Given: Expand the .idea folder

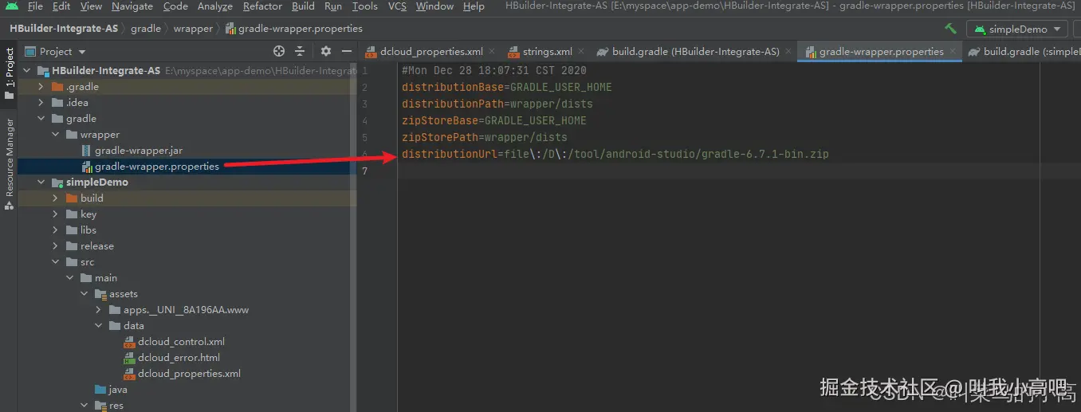Looking at the screenshot, I should pyautogui.click(x=41, y=103).
